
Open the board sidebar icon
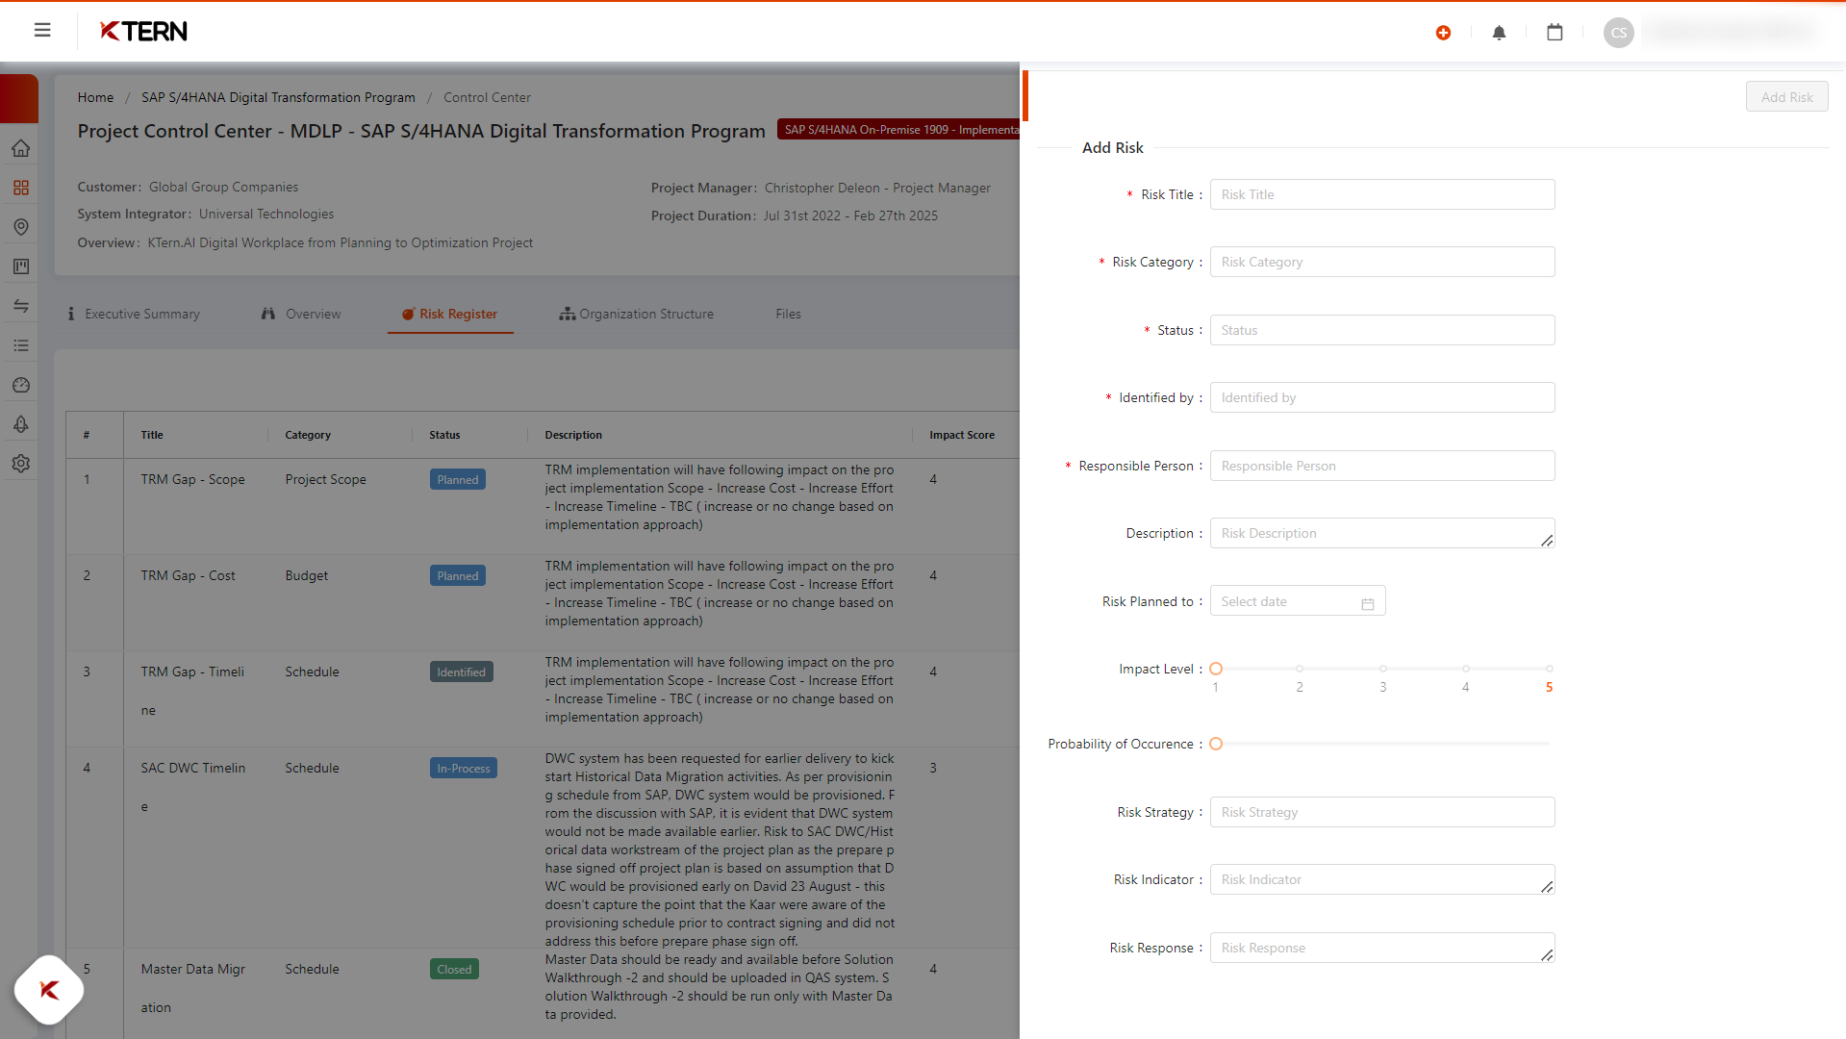21,266
